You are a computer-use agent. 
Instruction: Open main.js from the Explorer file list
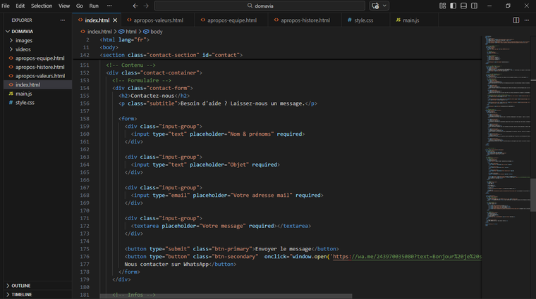click(24, 94)
